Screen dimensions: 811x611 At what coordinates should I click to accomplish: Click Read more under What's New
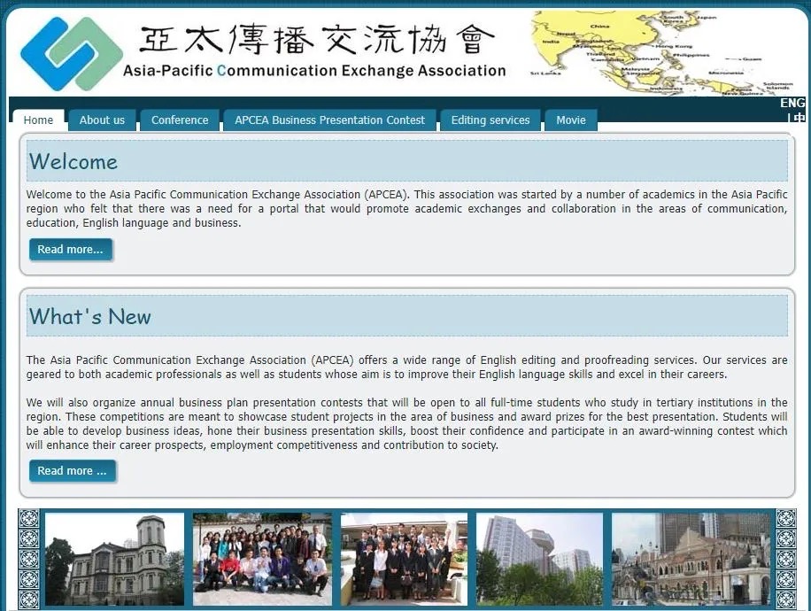(72, 471)
